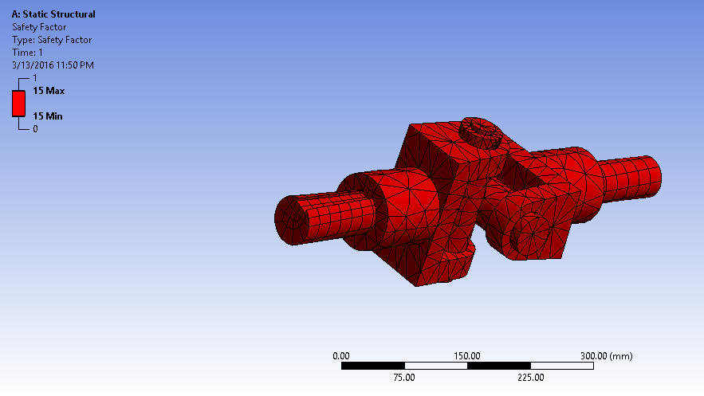Click the '150.00' scale label

click(x=467, y=356)
